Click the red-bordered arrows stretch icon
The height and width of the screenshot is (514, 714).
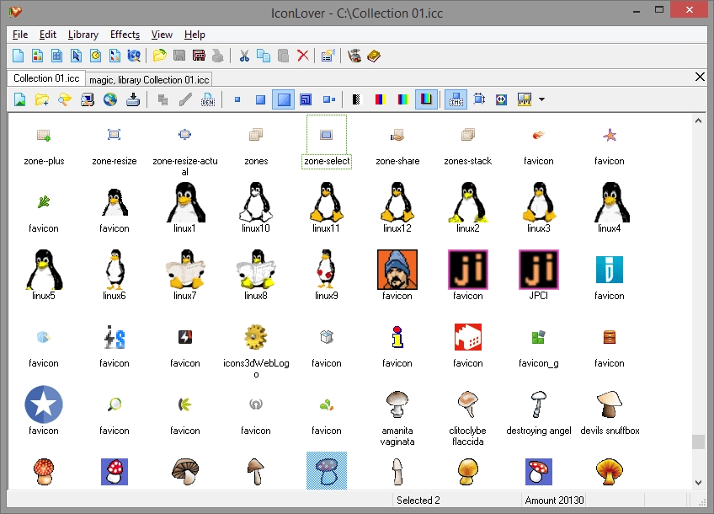click(x=501, y=99)
